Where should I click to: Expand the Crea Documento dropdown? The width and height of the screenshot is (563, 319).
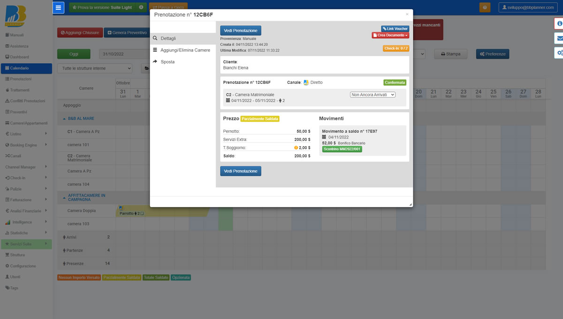[390, 35]
